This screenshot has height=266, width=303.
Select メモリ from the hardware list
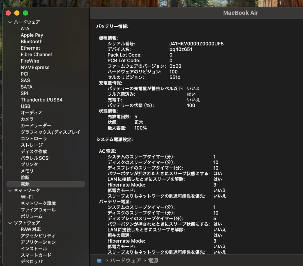tap(26, 171)
